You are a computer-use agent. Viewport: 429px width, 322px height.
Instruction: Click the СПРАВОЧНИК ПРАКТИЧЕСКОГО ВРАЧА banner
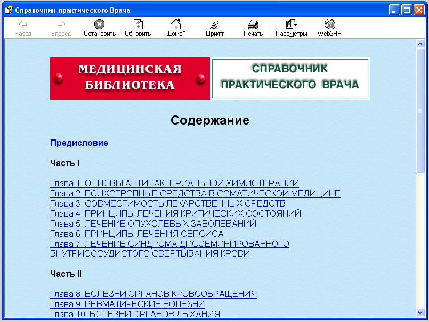(x=290, y=79)
